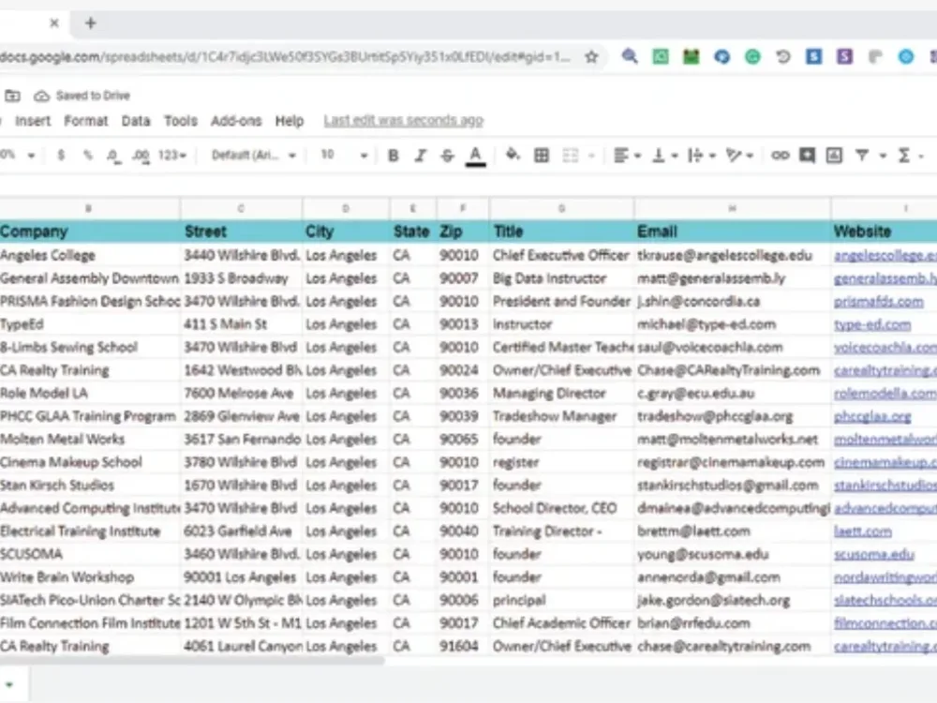Select the Company header cell
Screen dimensions: 937x703
(x=90, y=232)
